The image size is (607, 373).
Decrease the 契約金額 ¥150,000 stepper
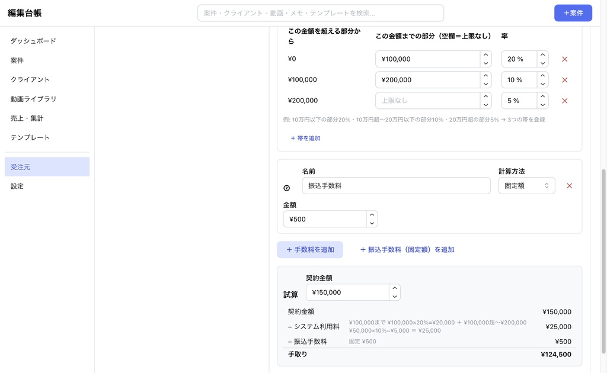point(394,297)
